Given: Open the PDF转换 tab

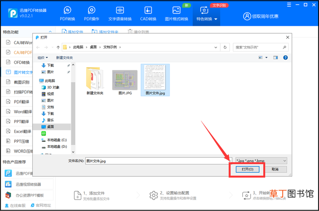Looking at the screenshot, I should click(x=67, y=13).
